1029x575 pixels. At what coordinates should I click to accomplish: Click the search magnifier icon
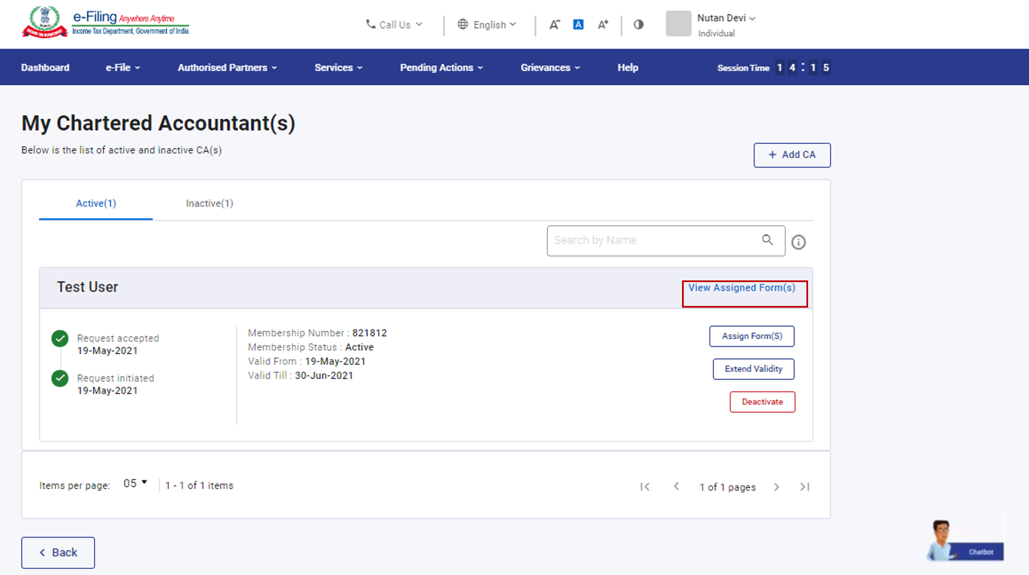[x=767, y=240]
